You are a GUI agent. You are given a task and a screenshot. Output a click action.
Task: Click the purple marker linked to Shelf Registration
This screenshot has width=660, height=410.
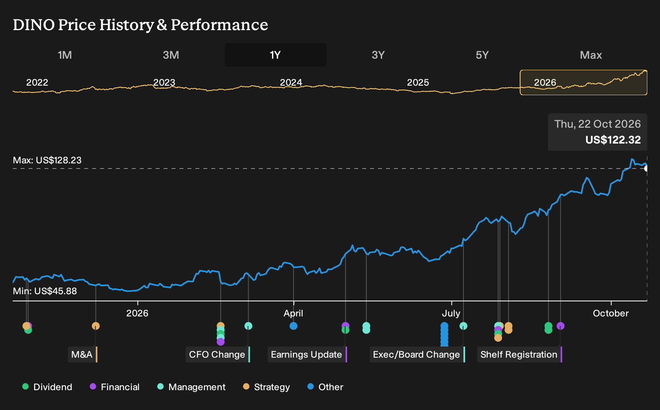pyautogui.click(x=560, y=326)
